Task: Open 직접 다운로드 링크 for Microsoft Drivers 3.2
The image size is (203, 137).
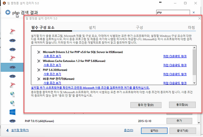Action: pyautogui.click(x=175, y=56)
